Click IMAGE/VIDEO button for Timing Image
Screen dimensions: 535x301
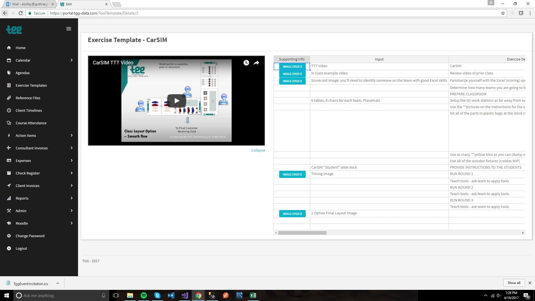point(292,174)
